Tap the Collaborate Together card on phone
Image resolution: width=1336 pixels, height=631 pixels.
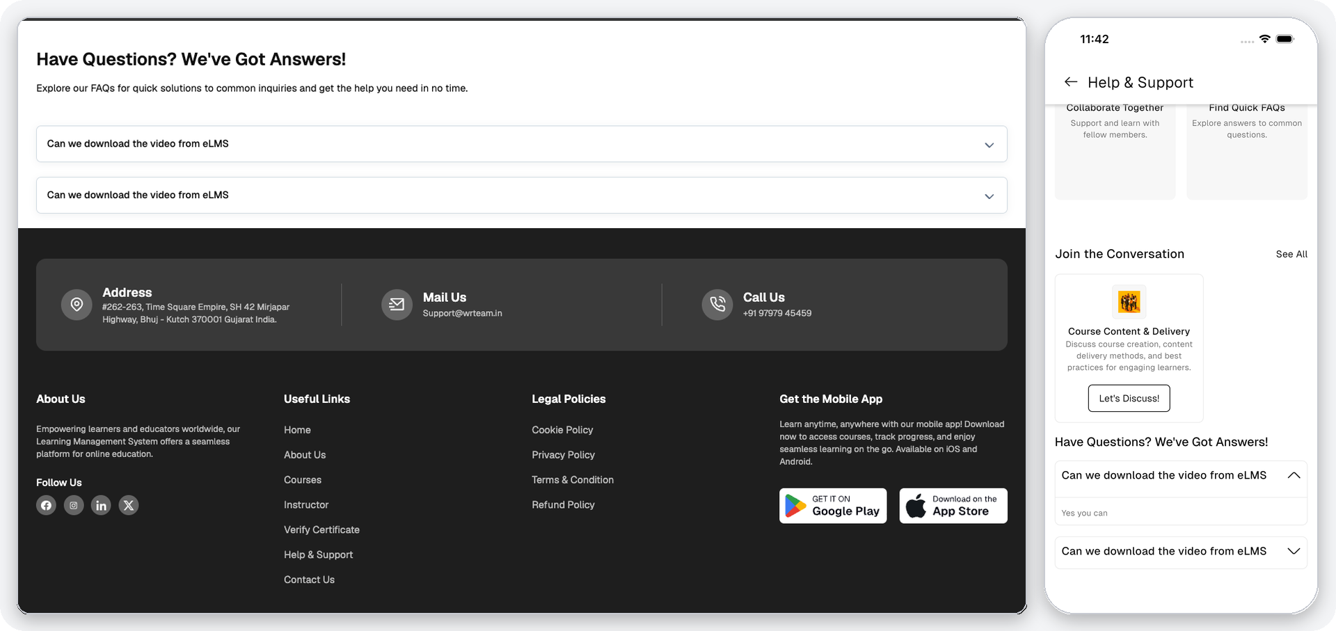(x=1115, y=152)
